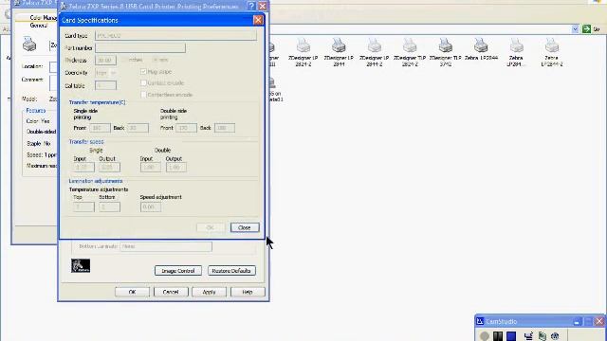Select the ZDesigner LP 2844-Z printer icon
The image size is (607, 341).
coord(375,45)
